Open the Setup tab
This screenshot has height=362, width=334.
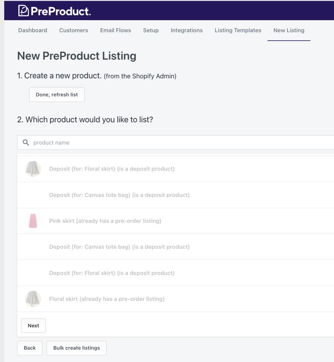point(151,30)
